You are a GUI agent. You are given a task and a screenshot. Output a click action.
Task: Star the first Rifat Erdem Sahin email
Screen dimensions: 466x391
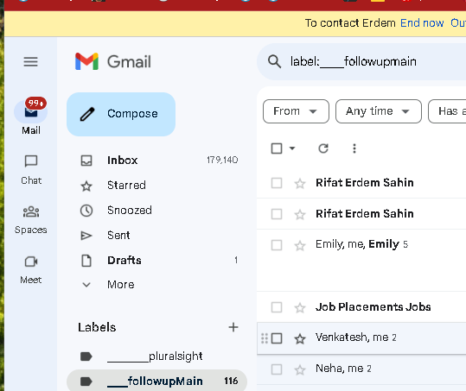[x=300, y=183]
